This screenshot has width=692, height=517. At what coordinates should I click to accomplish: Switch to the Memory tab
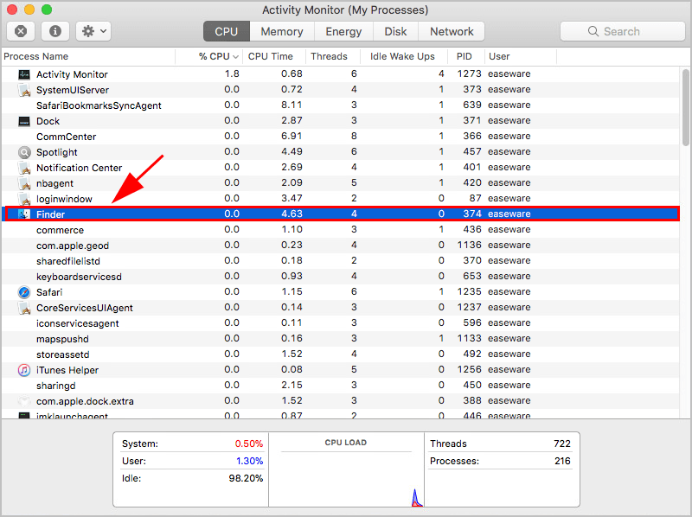[x=282, y=31]
